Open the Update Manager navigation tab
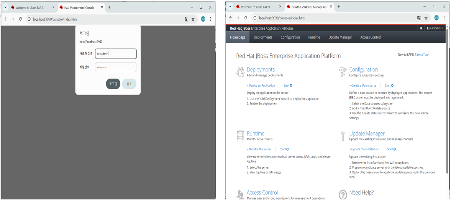This screenshot has height=206, width=451. pos(340,37)
